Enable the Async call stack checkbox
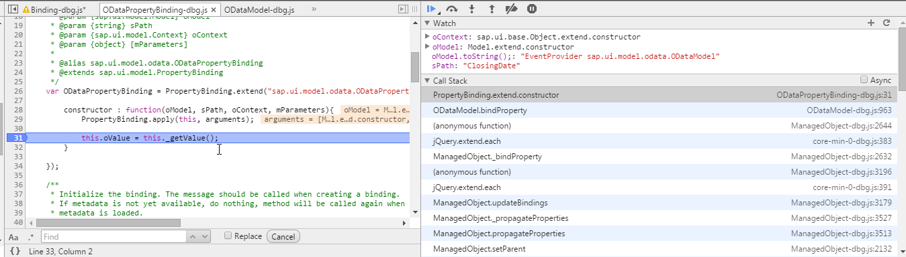This screenshot has height=257, width=906. [x=864, y=80]
